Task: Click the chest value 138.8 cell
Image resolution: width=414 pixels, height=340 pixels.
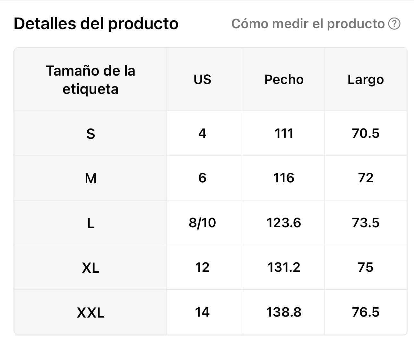Action: pos(284,312)
